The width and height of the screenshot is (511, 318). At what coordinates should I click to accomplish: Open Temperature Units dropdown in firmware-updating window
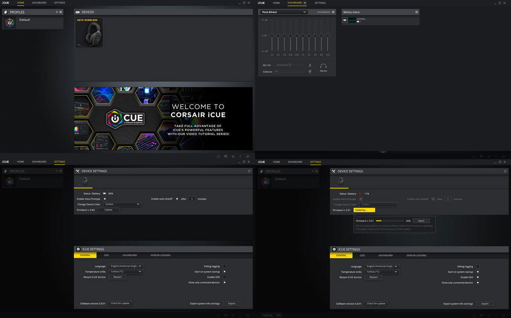click(382, 272)
